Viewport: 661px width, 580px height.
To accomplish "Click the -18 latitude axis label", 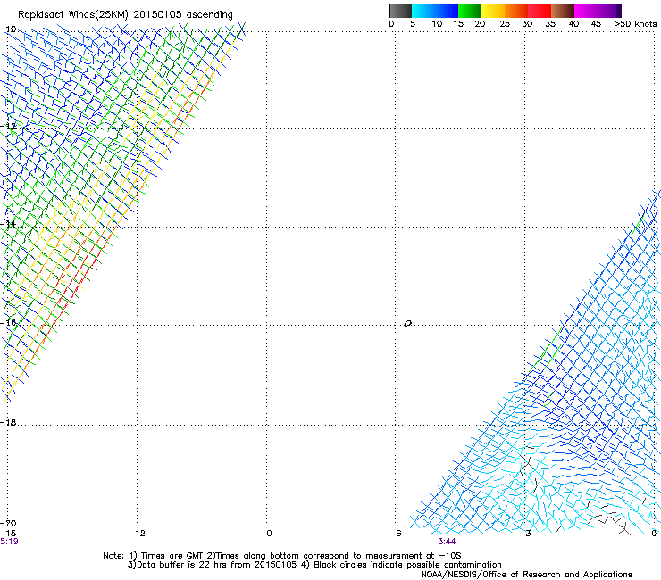I will [8, 422].
